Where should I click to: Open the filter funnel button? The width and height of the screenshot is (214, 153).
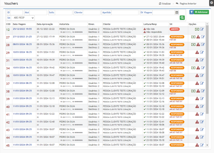[191, 12]
